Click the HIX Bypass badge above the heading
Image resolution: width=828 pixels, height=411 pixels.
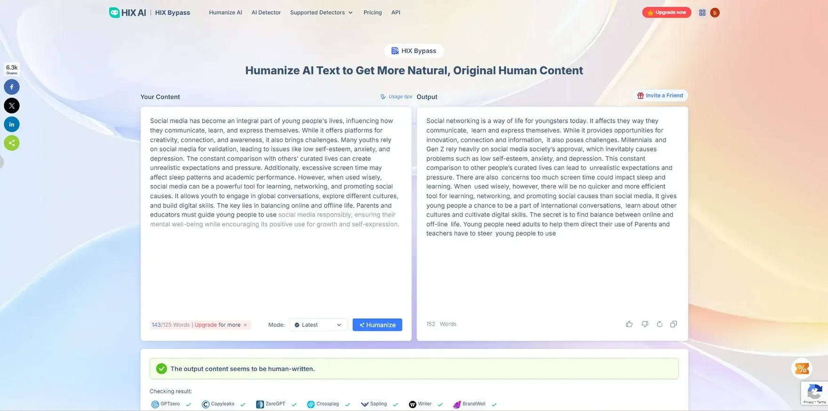[414, 51]
